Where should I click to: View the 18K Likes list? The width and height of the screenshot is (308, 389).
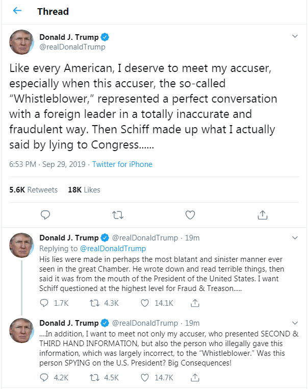click(84, 190)
